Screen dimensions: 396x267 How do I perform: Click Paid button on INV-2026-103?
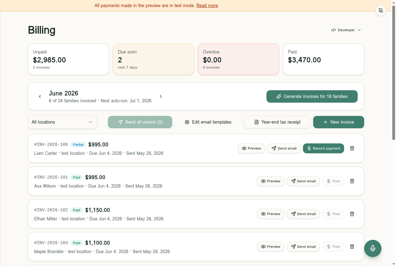333,247
